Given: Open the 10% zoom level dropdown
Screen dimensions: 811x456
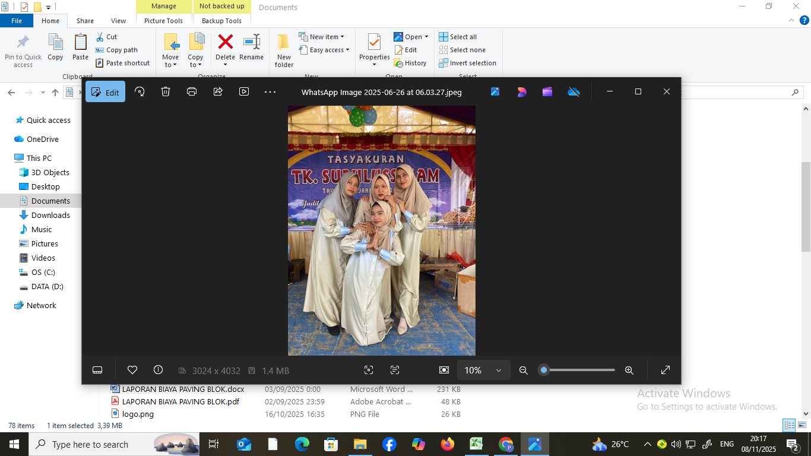Looking at the screenshot, I should tap(483, 370).
